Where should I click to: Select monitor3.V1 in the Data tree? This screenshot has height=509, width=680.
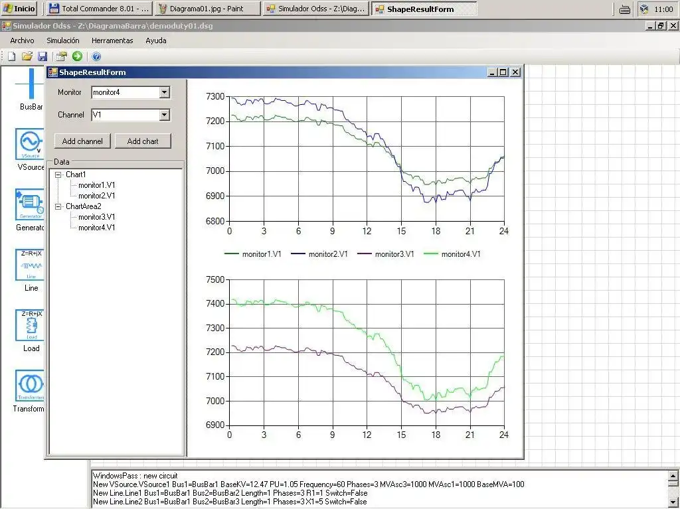pos(96,217)
